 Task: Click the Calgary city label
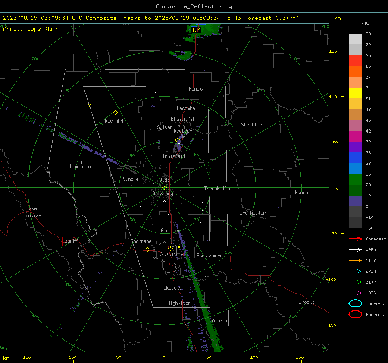168,254
